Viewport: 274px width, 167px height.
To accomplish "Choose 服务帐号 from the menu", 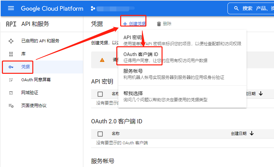I will point(133,71).
